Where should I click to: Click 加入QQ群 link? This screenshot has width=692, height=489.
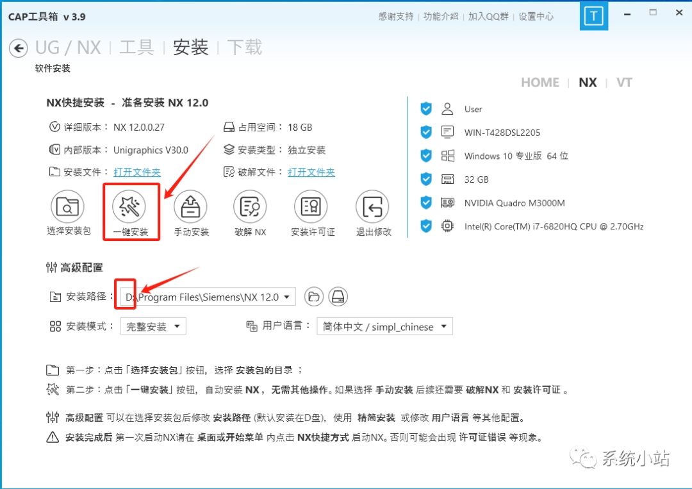click(x=488, y=16)
